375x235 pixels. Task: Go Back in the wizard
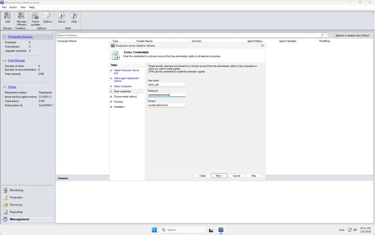[203, 176]
